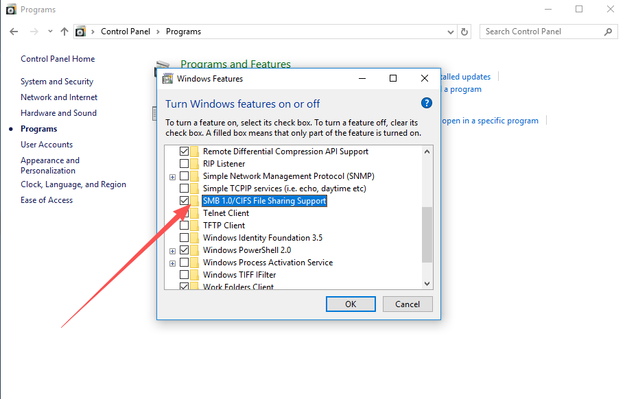Image resolution: width=625 pixels, height=399 pixels.
Task: Expand Simple Network Management Protocol node
Action: click(173, 177)
